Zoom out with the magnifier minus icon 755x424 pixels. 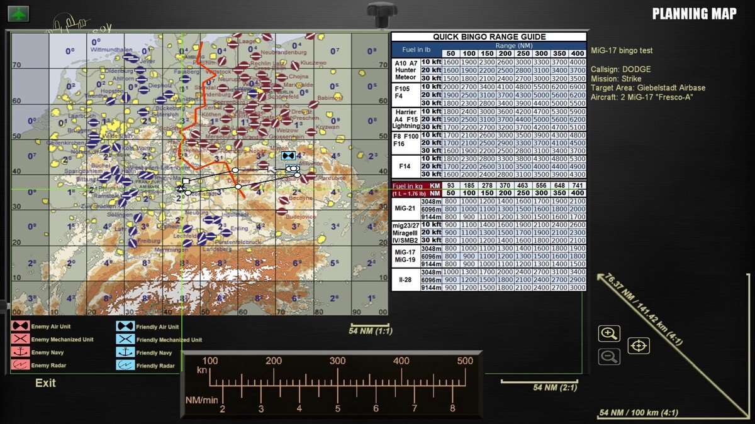click(609, 357)
